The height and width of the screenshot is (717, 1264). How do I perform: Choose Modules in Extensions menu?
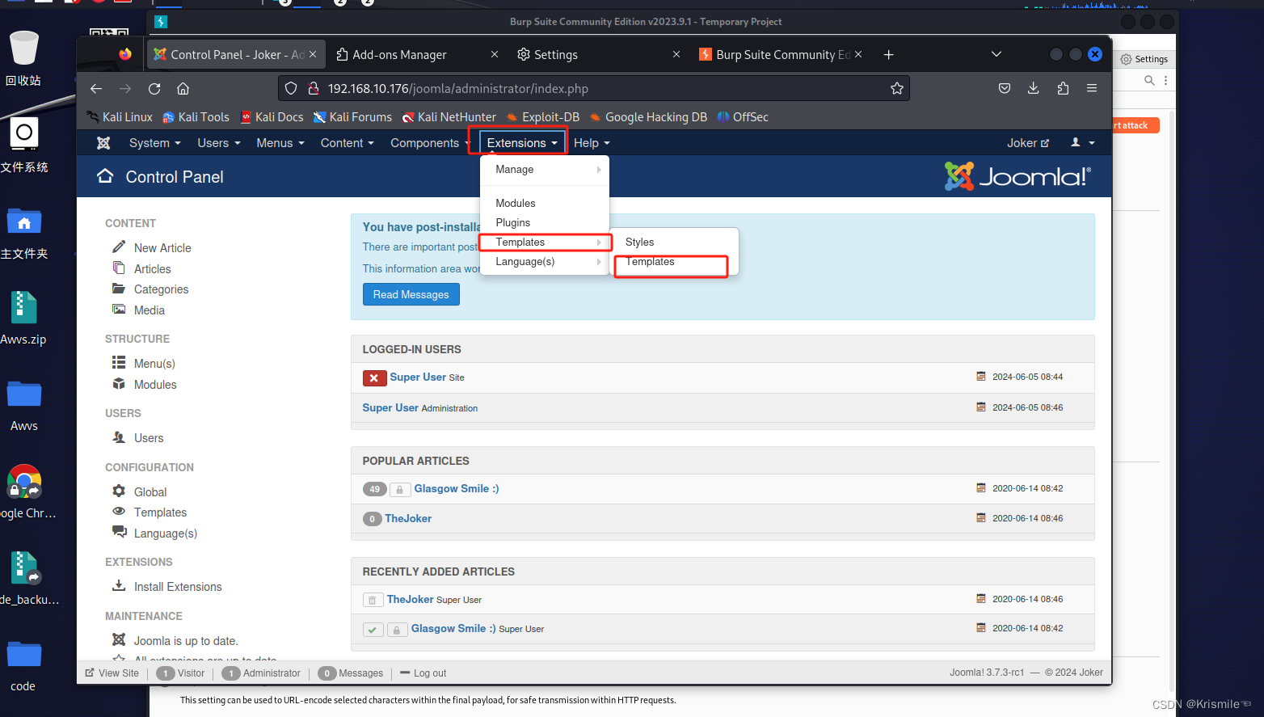(x=545, y=204)
